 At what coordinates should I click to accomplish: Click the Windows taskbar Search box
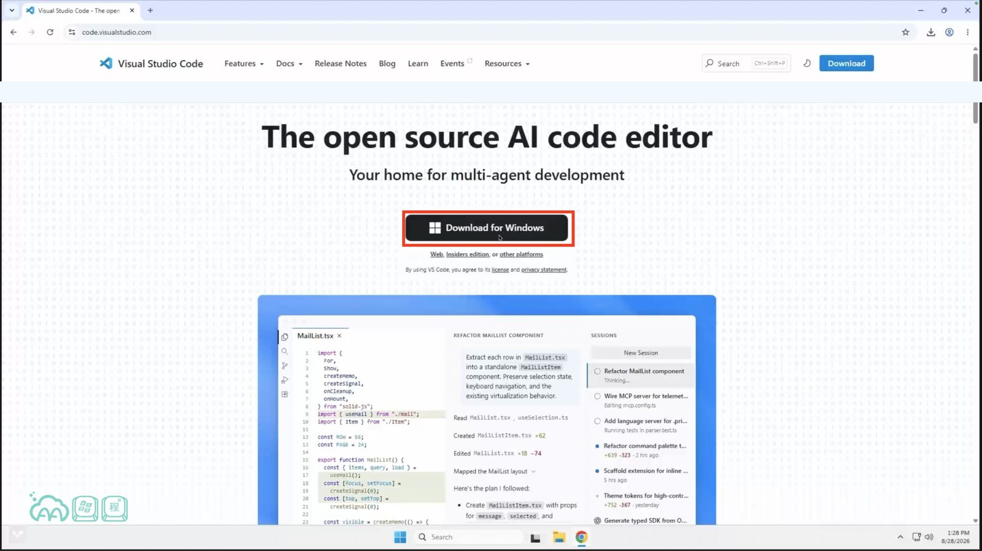coord(470,537)
